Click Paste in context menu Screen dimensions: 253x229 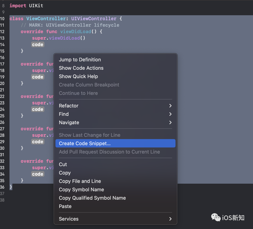point(65,207)
